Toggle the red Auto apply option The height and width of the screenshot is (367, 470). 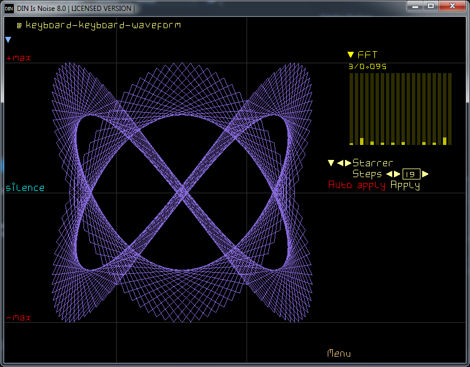point(357,185)
